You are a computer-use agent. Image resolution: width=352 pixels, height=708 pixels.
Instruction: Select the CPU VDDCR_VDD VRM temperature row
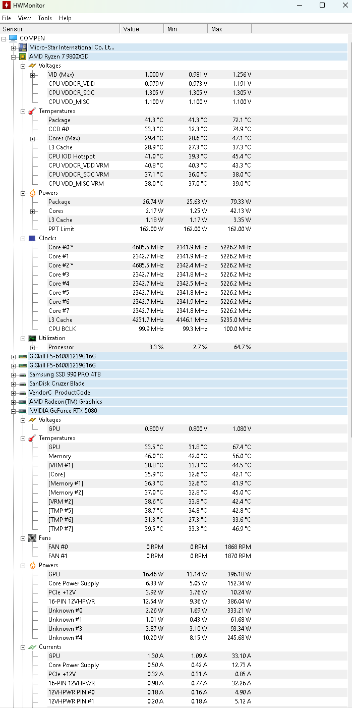[x=150, y=166]
